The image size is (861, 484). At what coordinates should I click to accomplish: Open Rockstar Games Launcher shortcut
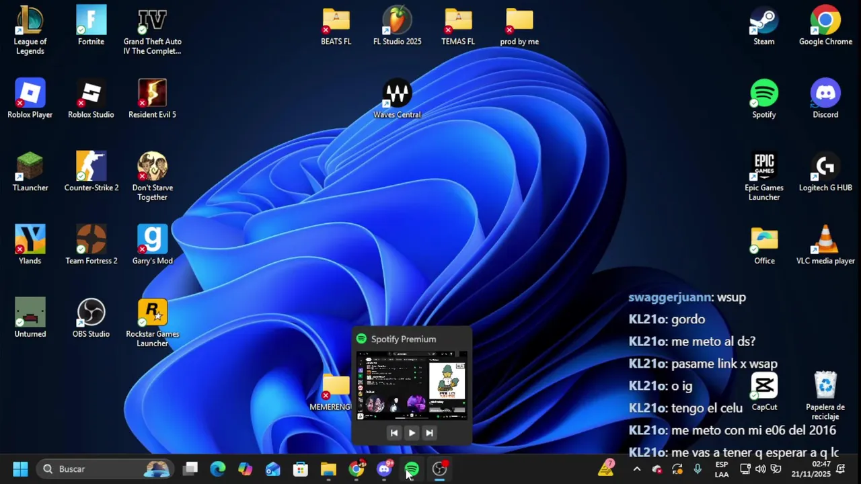[152, 323]
